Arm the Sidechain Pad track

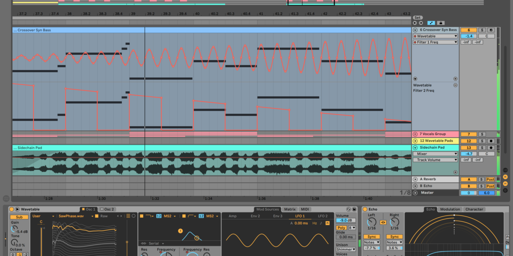pyautogui.click(x=490, y=148)
